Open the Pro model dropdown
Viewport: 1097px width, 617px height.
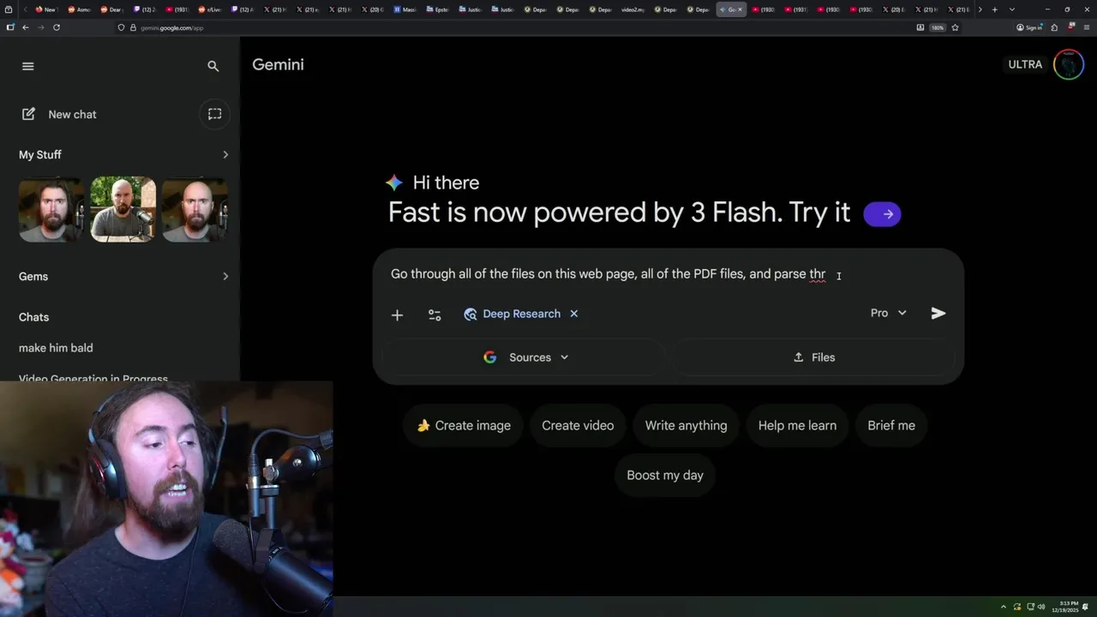[889, 313]
